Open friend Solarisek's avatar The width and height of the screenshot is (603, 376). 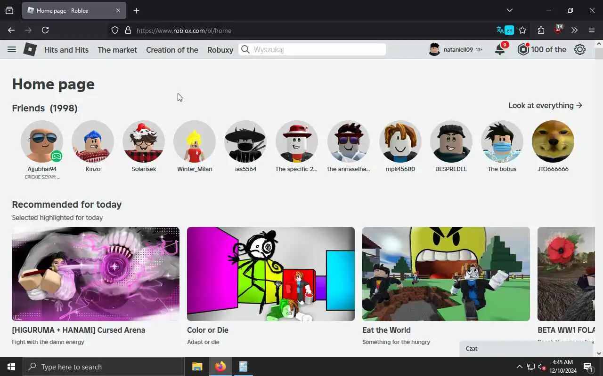(144, 141)
